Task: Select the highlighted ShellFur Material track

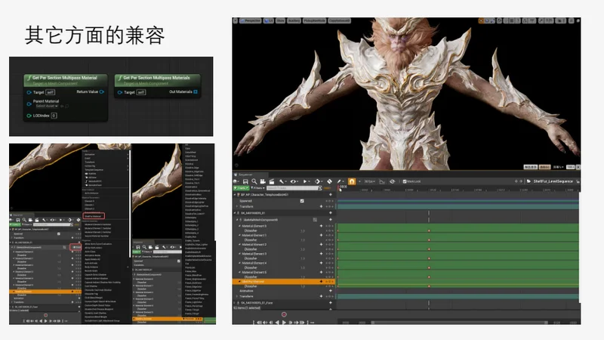Action: pyautogui.click(x=284, y=282)
